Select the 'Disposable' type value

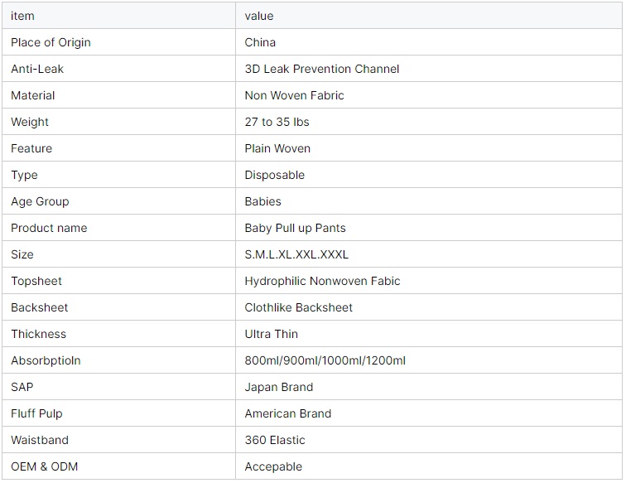click(274, 175)
